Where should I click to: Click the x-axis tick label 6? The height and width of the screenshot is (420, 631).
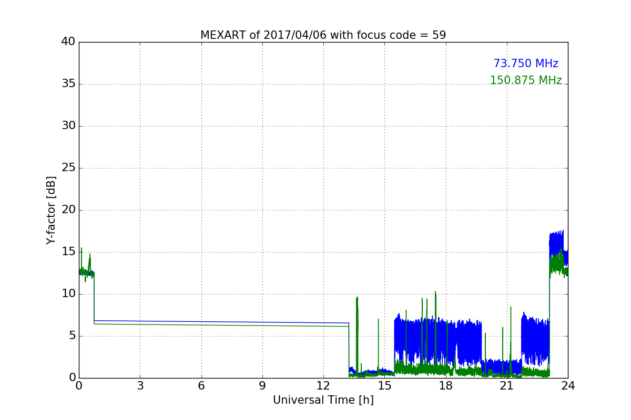(x=201, y=385)
